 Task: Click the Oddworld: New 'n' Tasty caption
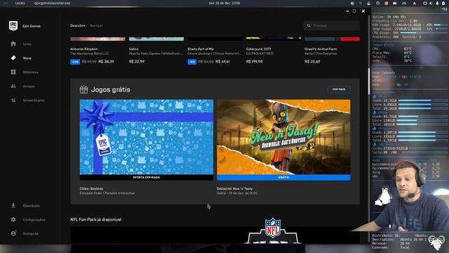point(234,188)
